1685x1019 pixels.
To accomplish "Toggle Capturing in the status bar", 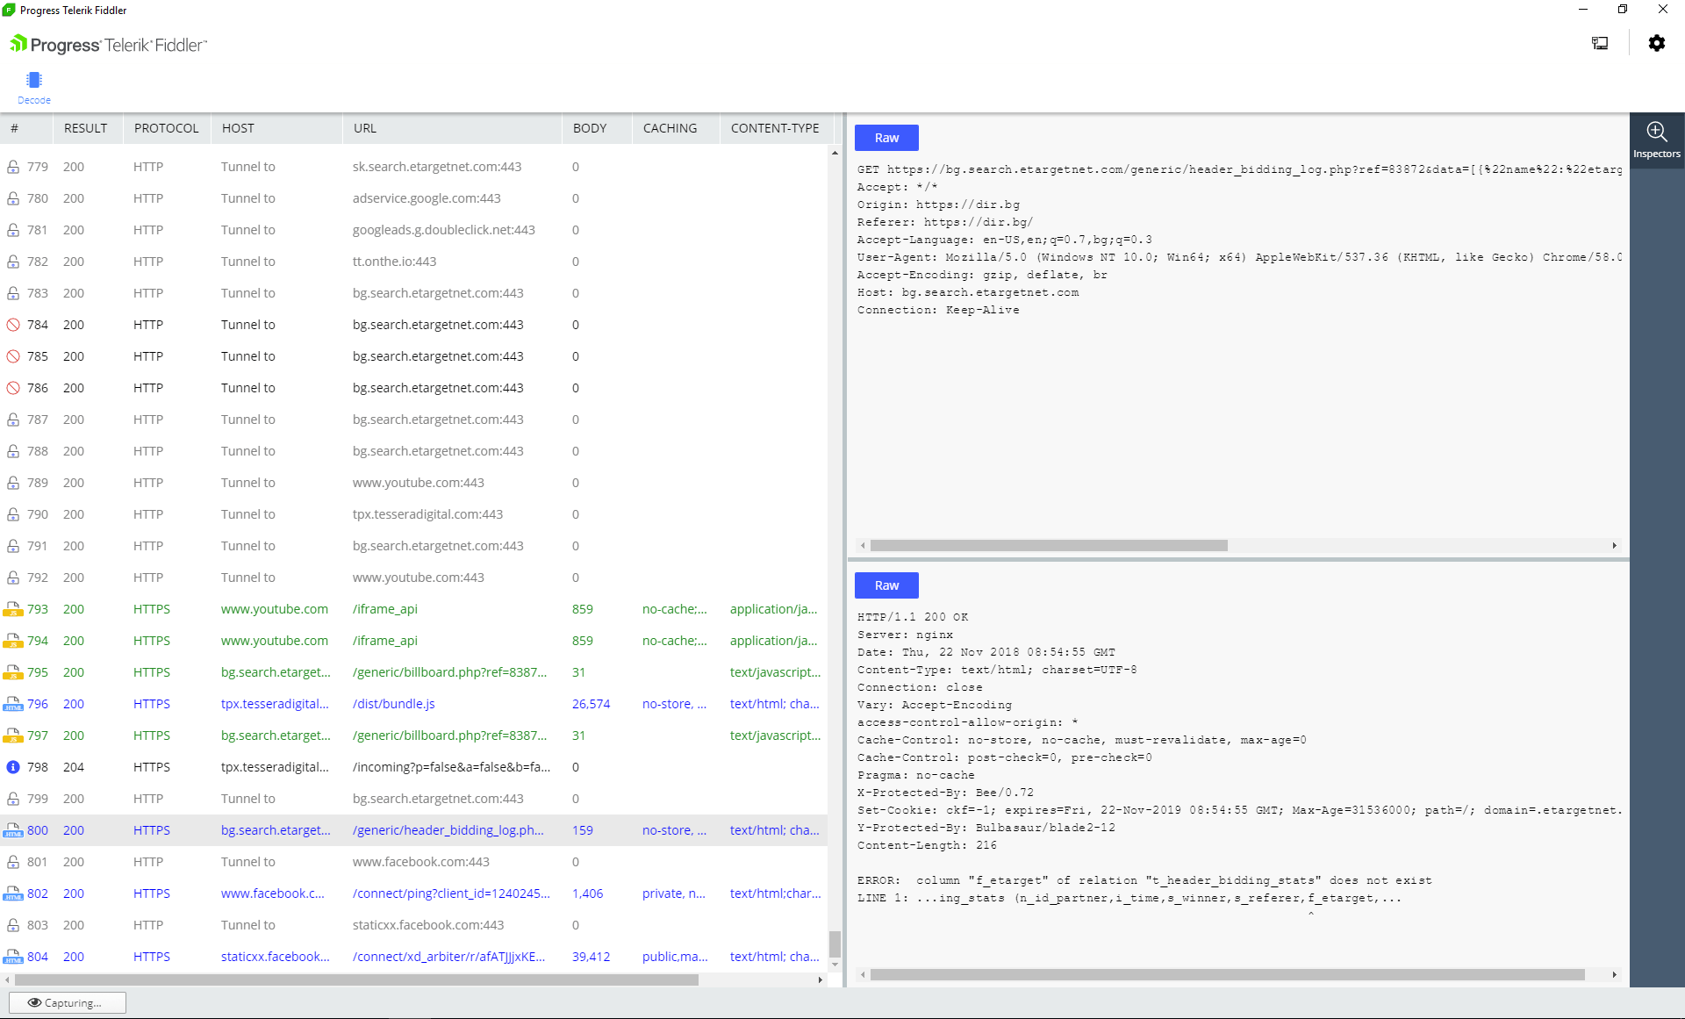I will click(x=67, y=1001).
